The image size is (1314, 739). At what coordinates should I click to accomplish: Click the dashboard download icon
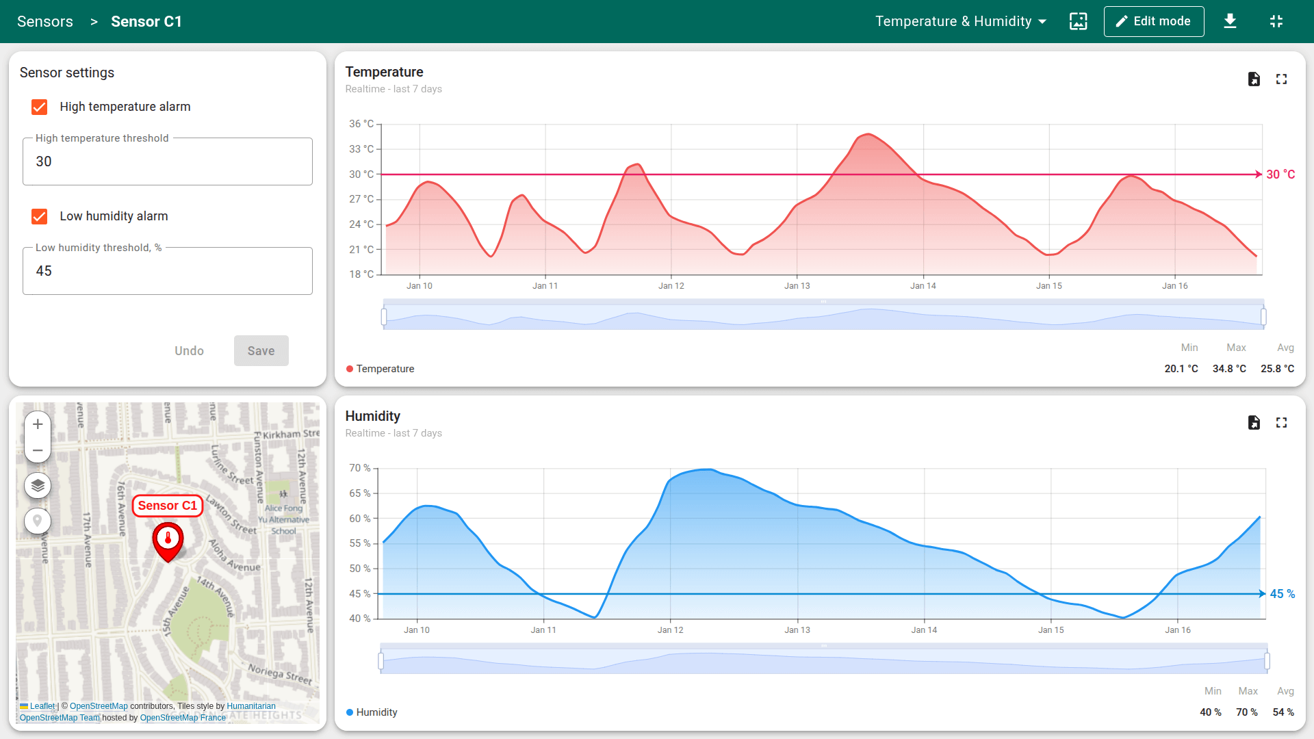[x=1230, y=21]
